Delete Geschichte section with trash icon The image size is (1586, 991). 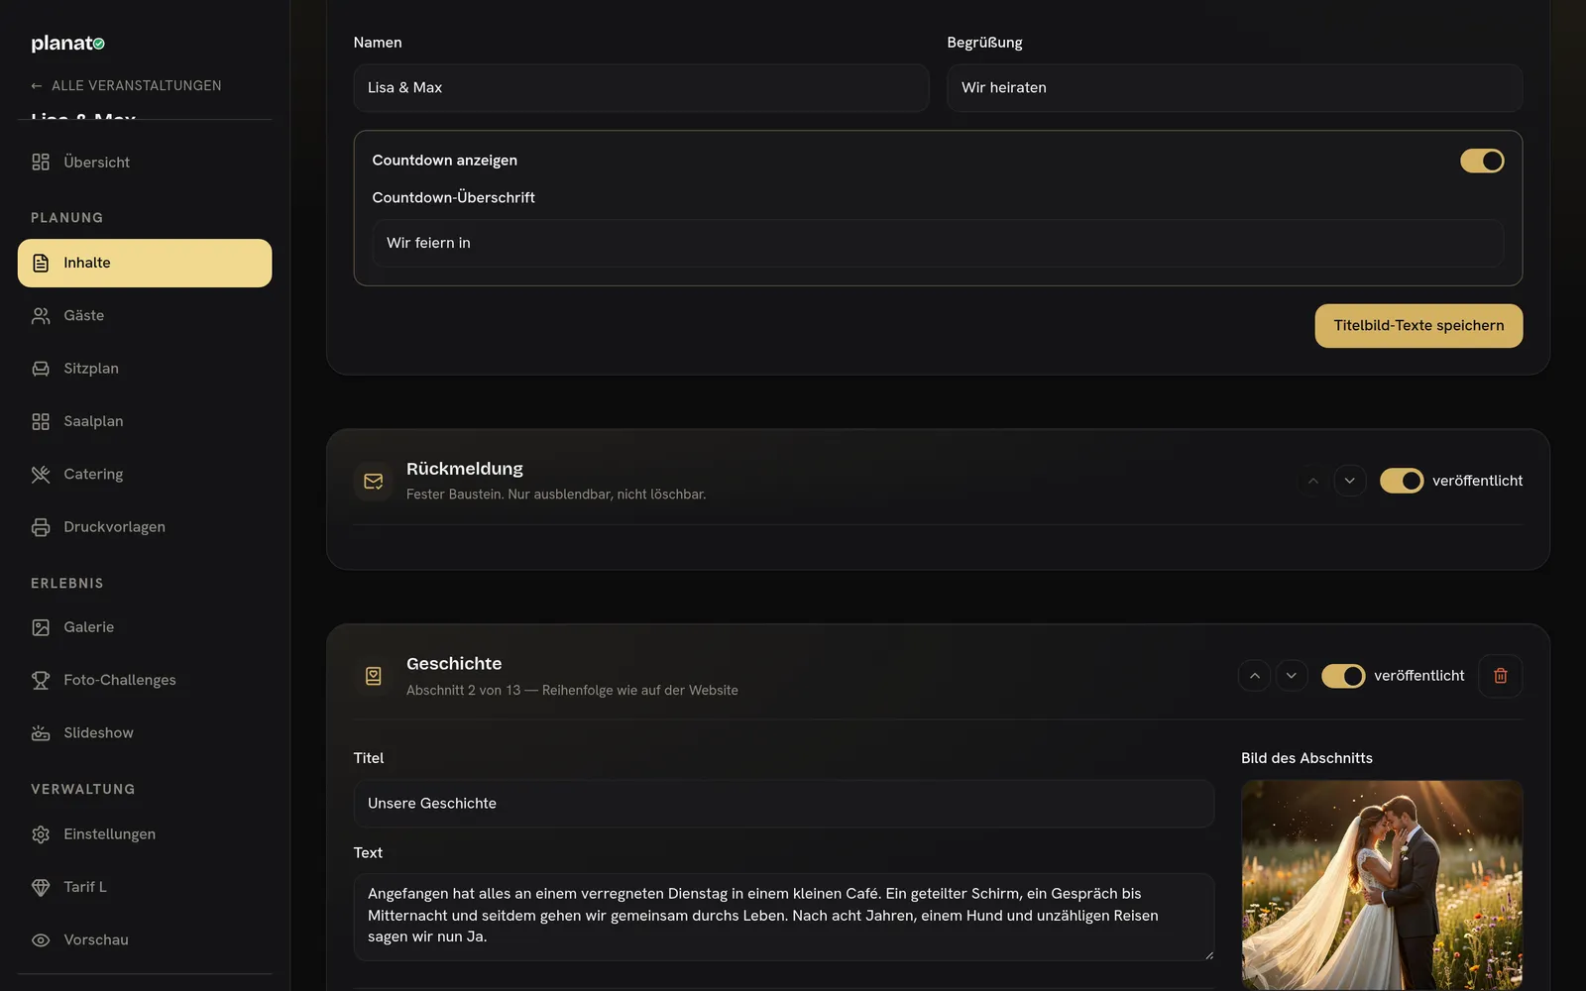[x=1501, y=676]
